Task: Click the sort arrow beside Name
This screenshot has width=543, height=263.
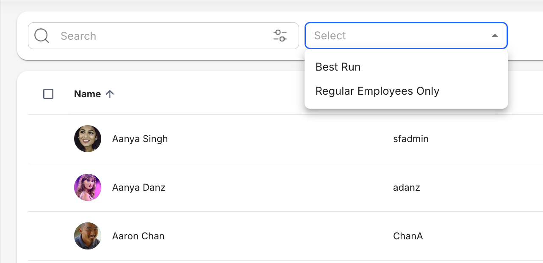Action: tap(110, 94)
